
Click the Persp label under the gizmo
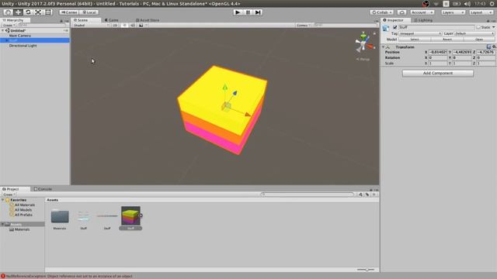[363, 59]
